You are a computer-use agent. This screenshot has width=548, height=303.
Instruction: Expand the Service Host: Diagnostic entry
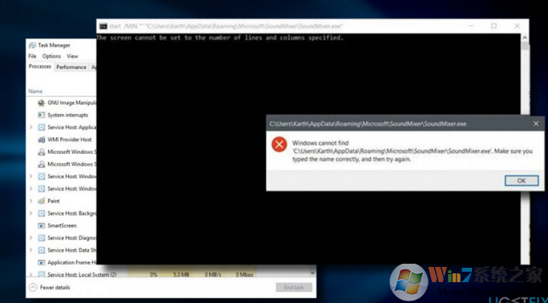(30, 238)
